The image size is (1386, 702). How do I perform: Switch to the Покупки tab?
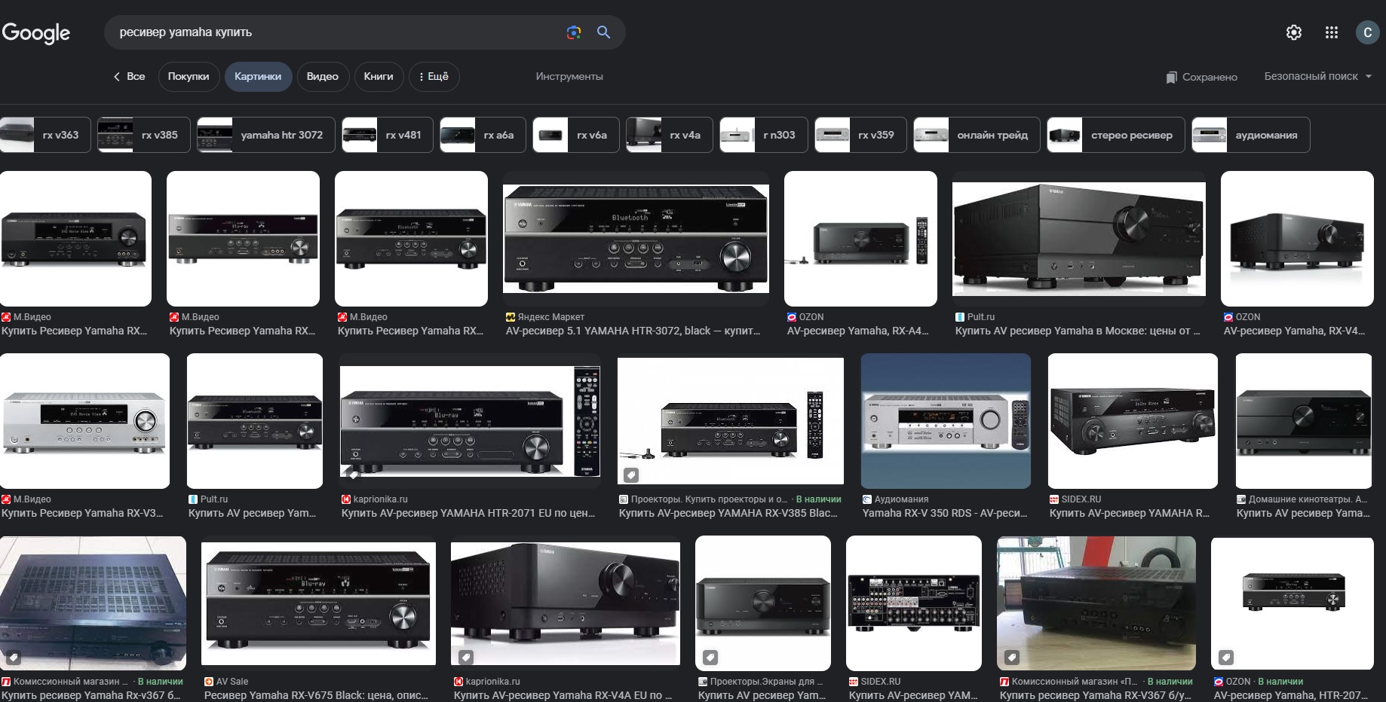pos(189,77)
